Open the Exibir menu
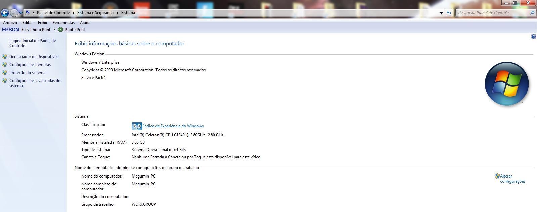Screen dimensions: 537x212 coord(43,23)
